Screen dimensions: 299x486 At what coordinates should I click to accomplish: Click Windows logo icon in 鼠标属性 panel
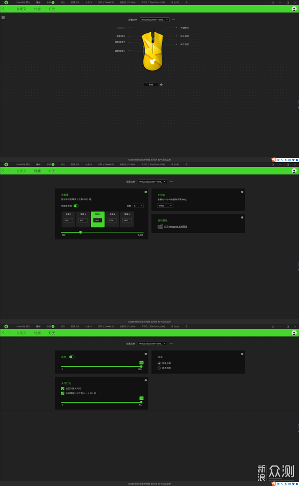(160, 227)
